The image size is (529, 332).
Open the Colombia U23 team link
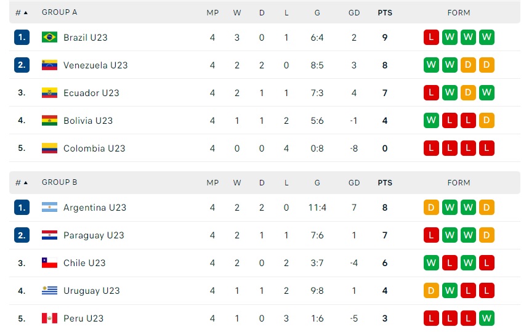94,148
